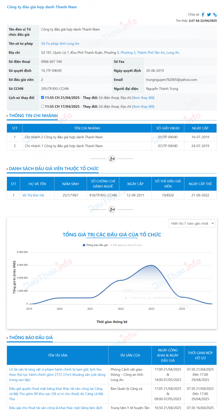Click 'TÊN TÀI SẢN' column header
220x414 pixels.
pyautogui.click(x=57, y=355)
